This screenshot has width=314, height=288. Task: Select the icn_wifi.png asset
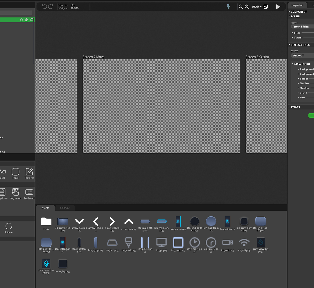tap(244, 244)
